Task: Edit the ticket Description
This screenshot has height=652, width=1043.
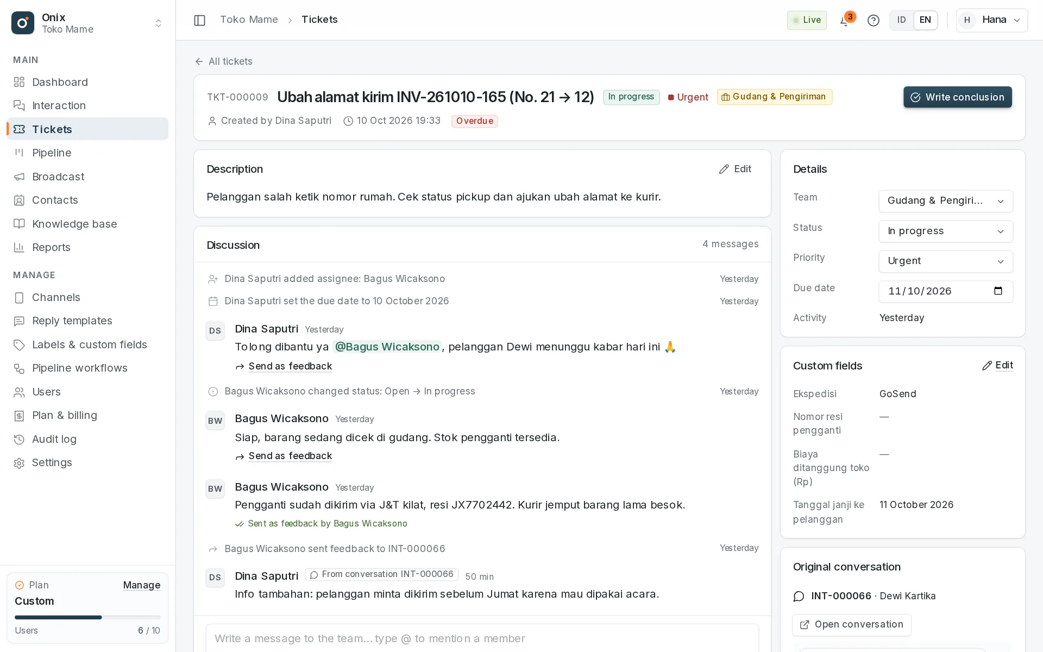Action: (735, 169)
